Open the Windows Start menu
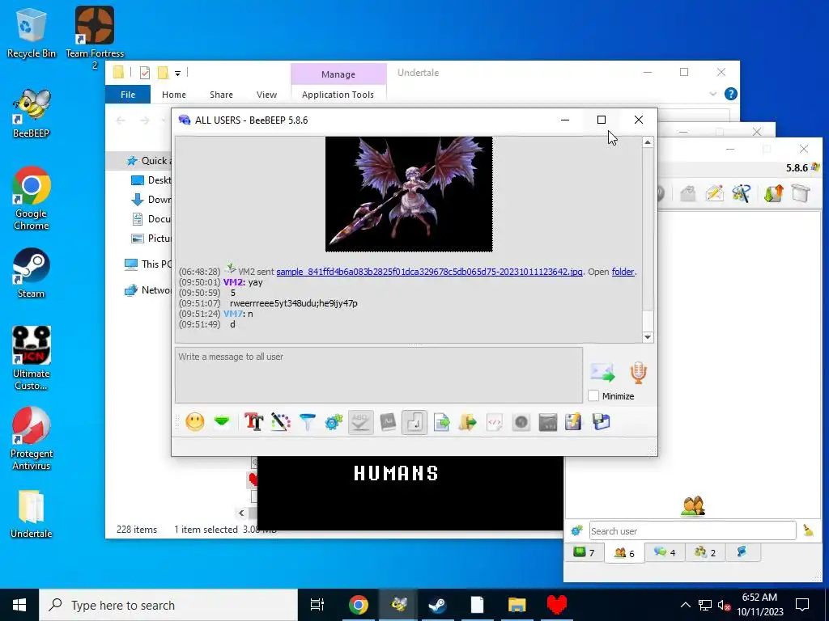The image size is (829, 621). [x=19, y=605]
